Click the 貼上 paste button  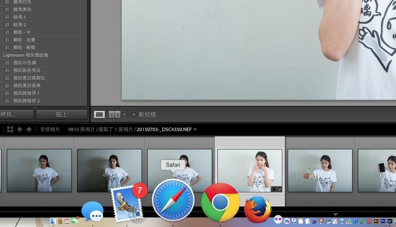pyautogui.click(x=61, y=115)
